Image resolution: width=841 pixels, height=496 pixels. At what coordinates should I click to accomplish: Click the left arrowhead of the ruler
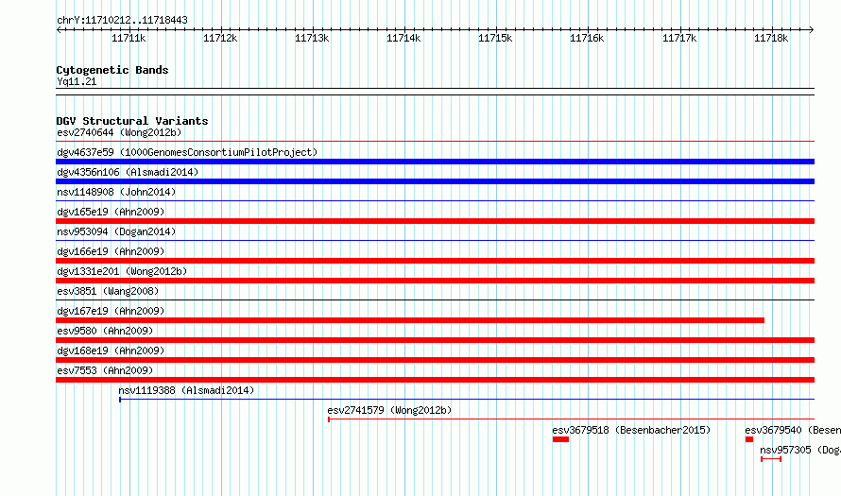tap(59, 29)
